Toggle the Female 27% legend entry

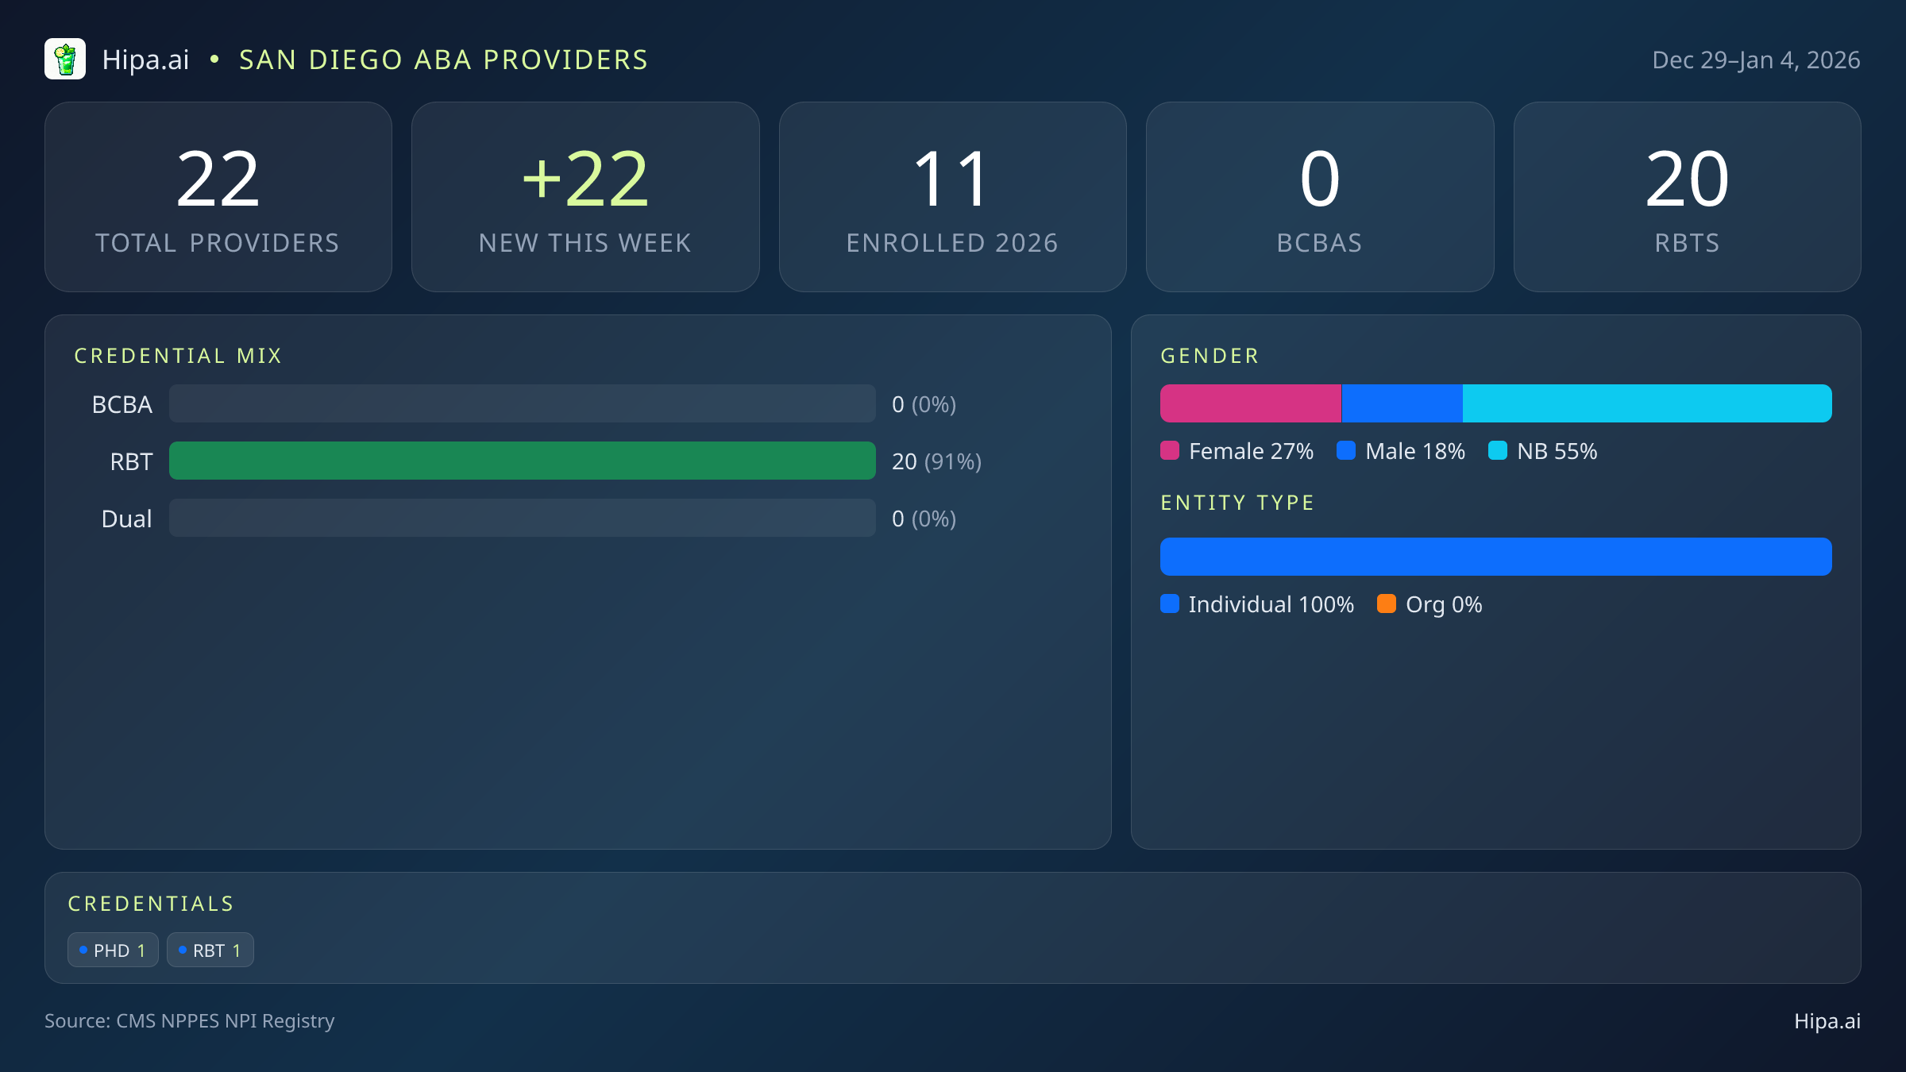pyautogui.click(x=1237, y=450)
